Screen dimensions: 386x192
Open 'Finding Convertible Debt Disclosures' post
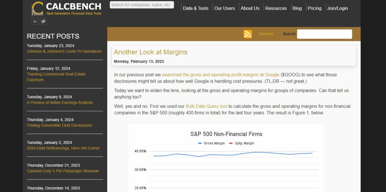coord(59,125)
